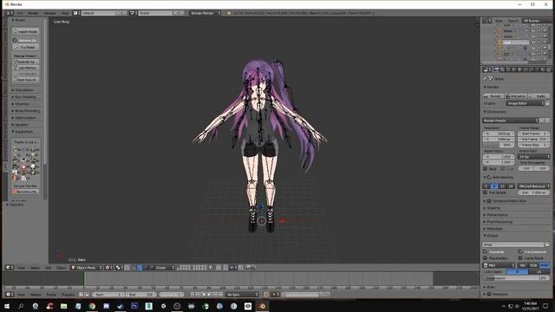Toggle the Overwrite checkbox

coord(486,251)
